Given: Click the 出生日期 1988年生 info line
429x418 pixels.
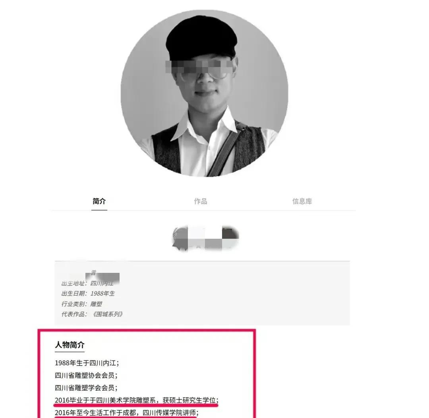Looking at the screenshot, I should click(x=88, y=294).
